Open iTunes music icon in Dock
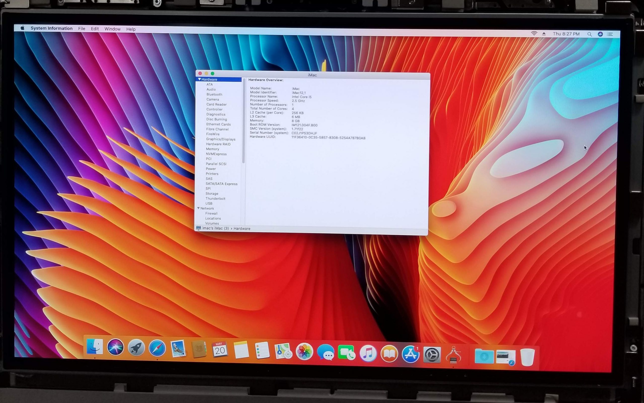Image resolution: width=644 pixels, height=403 pixels. 368,353
